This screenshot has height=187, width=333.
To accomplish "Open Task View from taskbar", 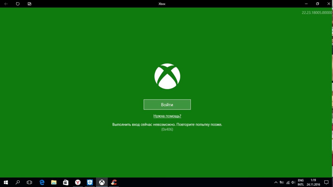I will 29,182.
